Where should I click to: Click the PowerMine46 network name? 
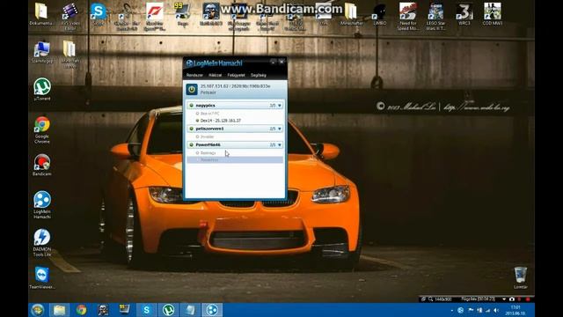208,144
